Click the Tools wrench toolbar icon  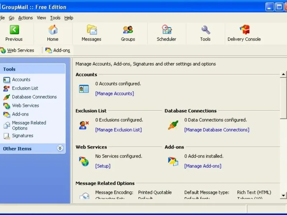(205, 30)
